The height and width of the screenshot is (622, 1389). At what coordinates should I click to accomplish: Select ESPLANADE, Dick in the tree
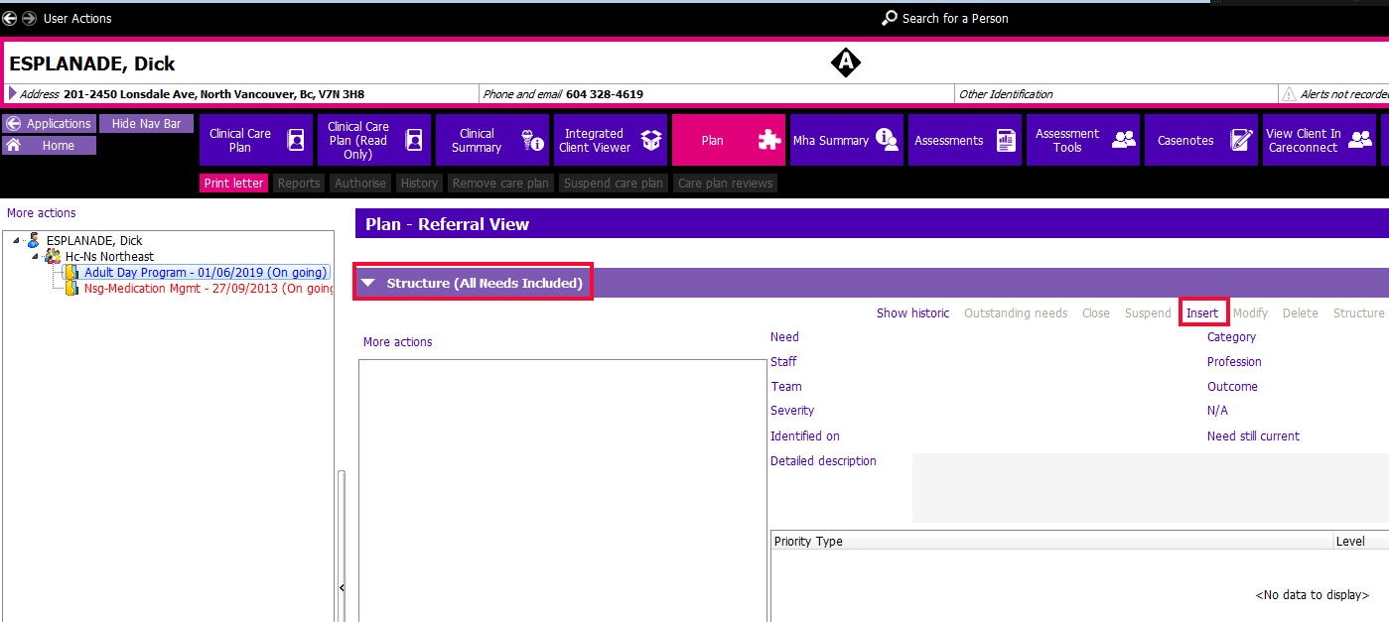(x=94, y=240)
